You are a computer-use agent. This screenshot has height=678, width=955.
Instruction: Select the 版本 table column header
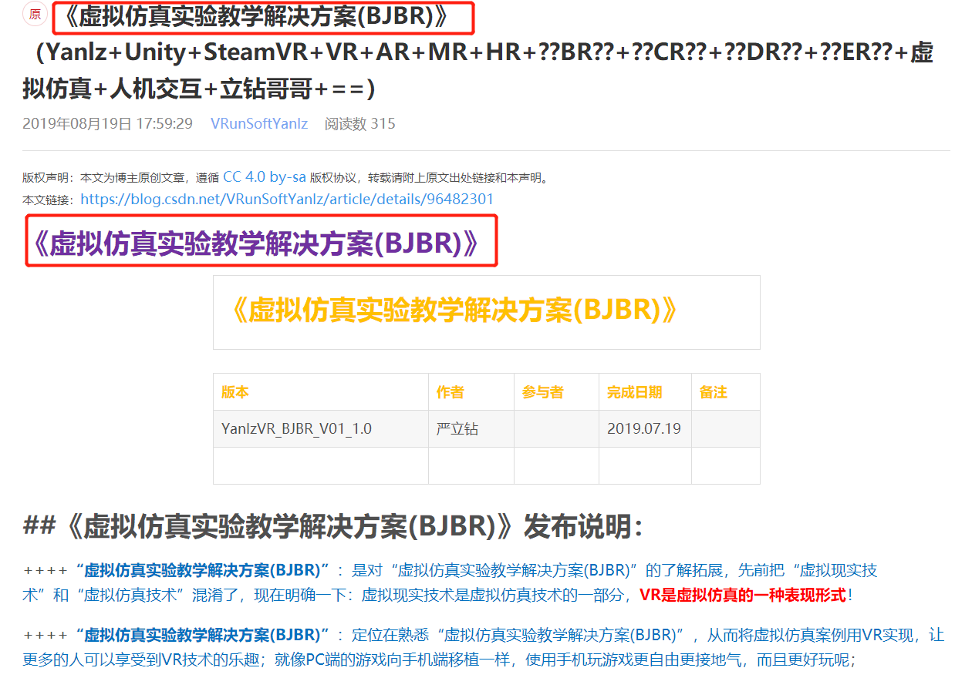point(235,392)
